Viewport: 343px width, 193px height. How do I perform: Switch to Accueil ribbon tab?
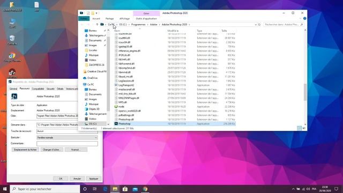96,19
